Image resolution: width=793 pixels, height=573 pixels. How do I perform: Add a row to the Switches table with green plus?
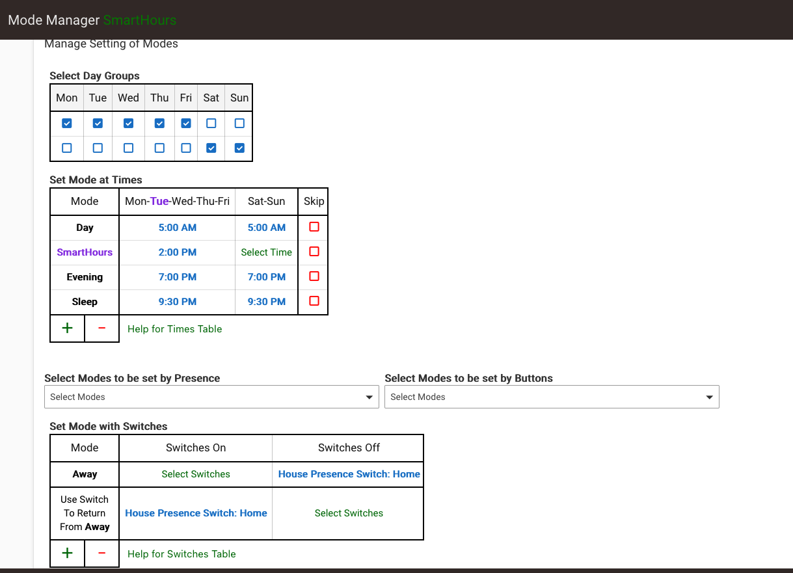(x=67, y=553)
